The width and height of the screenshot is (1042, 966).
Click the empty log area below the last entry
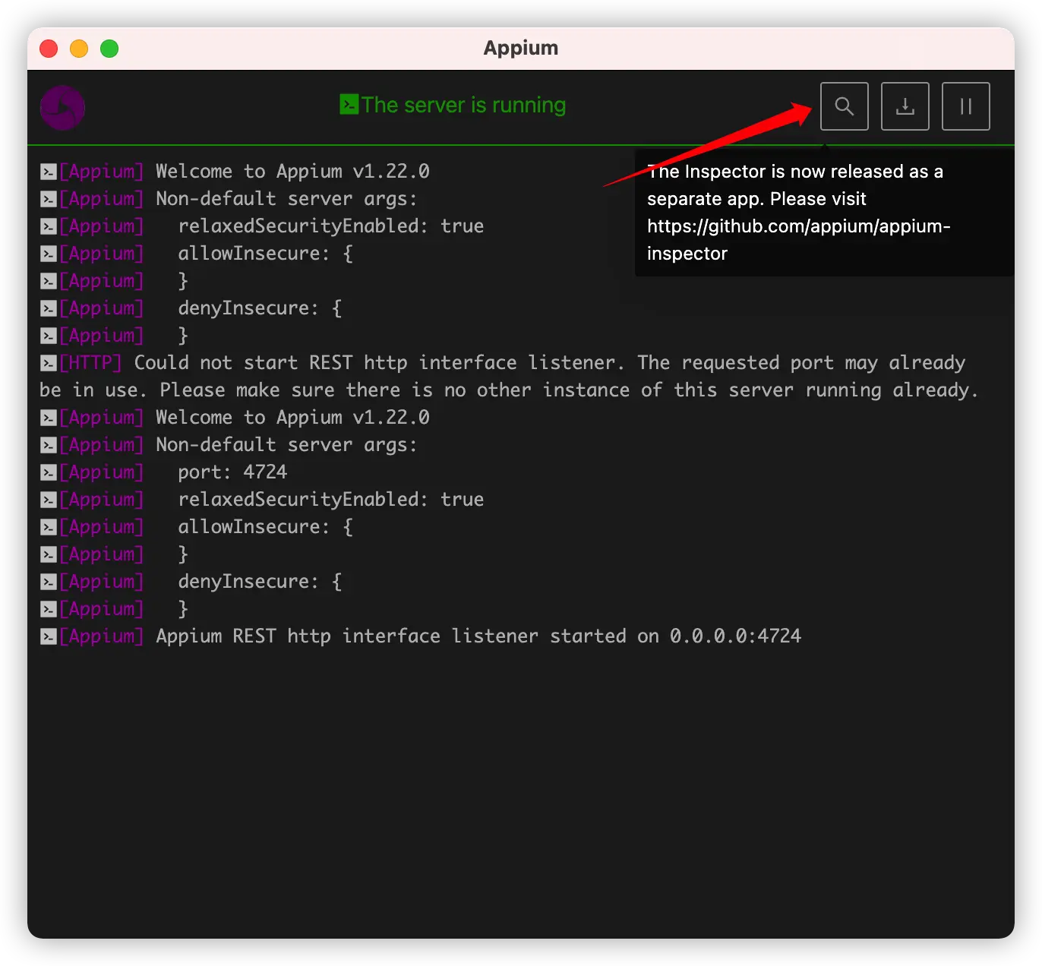point(521,782)
